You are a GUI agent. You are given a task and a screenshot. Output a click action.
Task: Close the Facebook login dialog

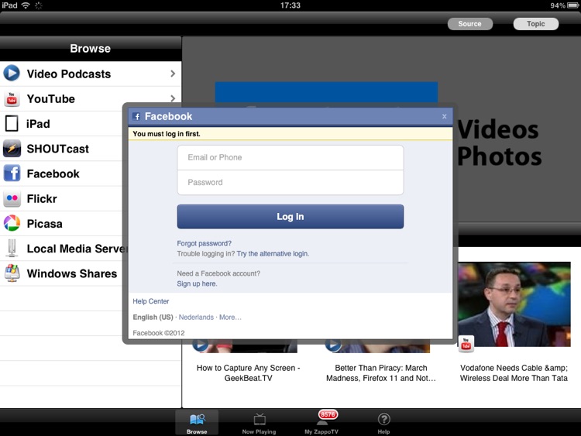[x=445, y=116]
